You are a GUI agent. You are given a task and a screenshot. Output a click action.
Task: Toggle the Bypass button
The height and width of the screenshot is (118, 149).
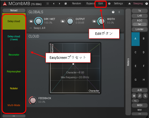click(90, 4)
